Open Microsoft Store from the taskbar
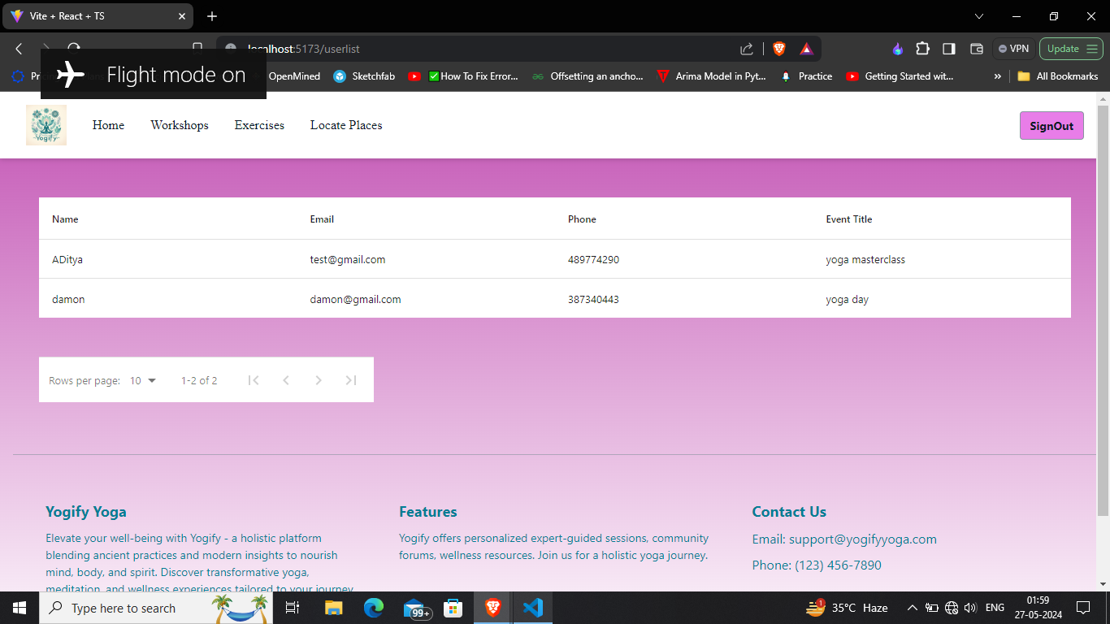Screen dimensions: 1110x624 pos(453,608)
